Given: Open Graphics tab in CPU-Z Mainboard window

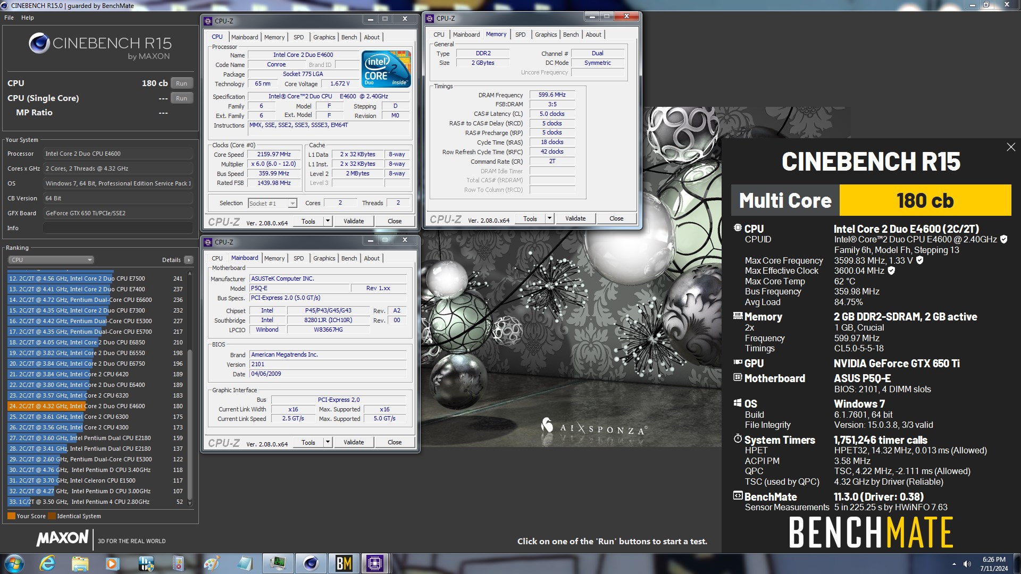Looking at the screenshot, I should [x=324, y=258].
